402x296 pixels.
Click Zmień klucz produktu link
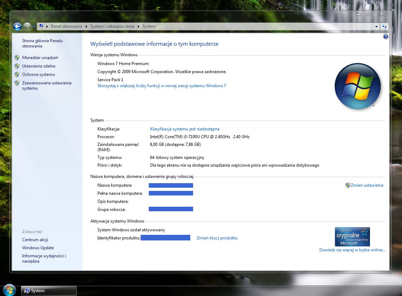pyautogui.click(x=217, y=238)
